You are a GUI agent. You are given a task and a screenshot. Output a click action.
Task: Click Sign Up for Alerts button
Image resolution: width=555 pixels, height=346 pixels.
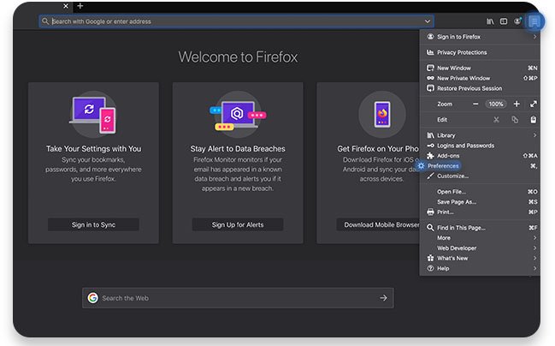(238, 224)
